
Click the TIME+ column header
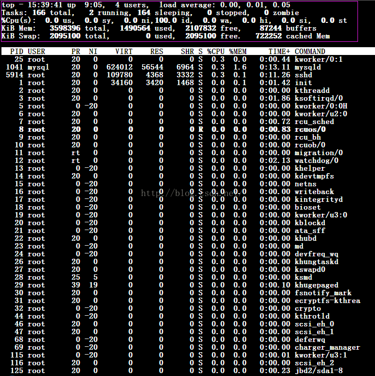pyautogui.click(x=279, y=51)
